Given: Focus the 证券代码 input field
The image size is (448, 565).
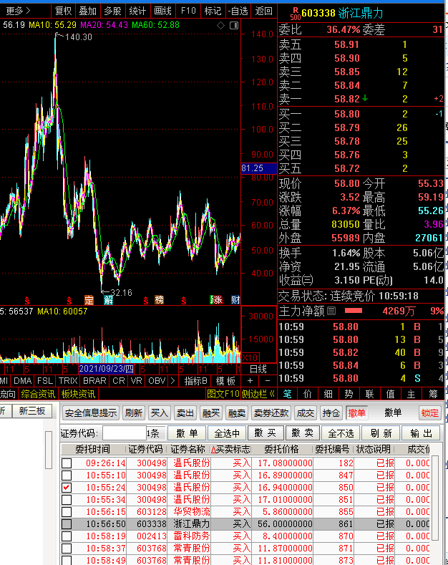Looking at the screenshot, I should point(125,433).
